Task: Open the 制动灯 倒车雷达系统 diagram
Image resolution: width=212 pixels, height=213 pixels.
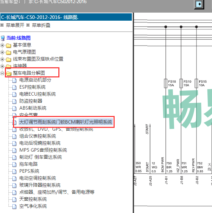Action: click(x=40, y=157)
